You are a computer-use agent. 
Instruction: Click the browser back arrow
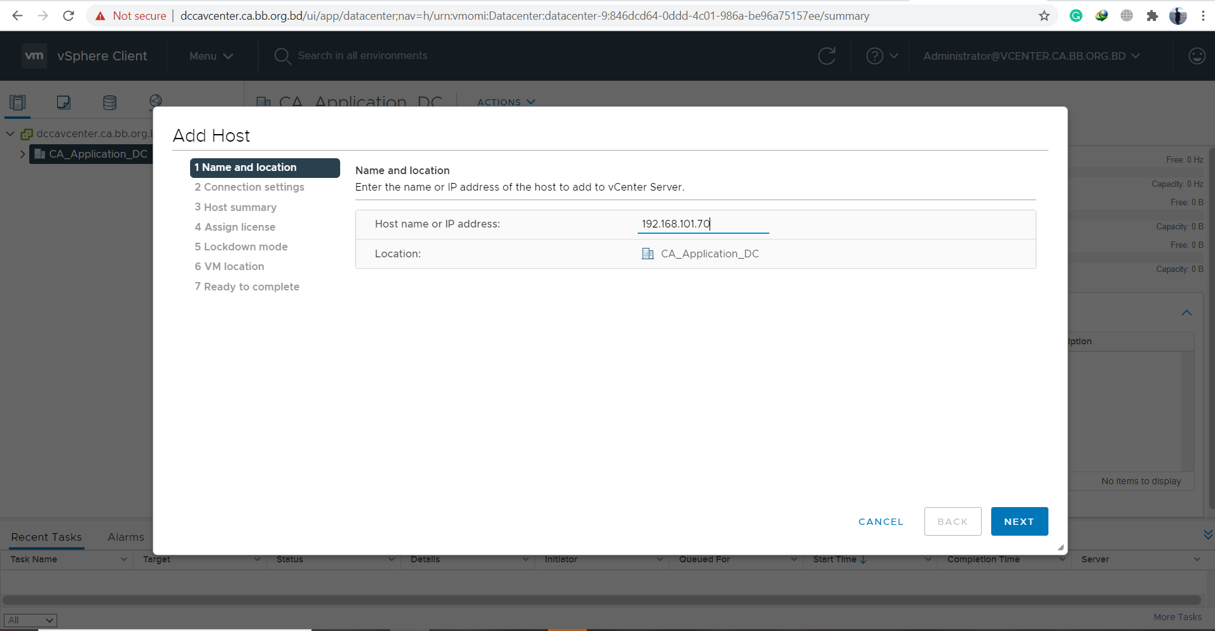pos(17,16)
